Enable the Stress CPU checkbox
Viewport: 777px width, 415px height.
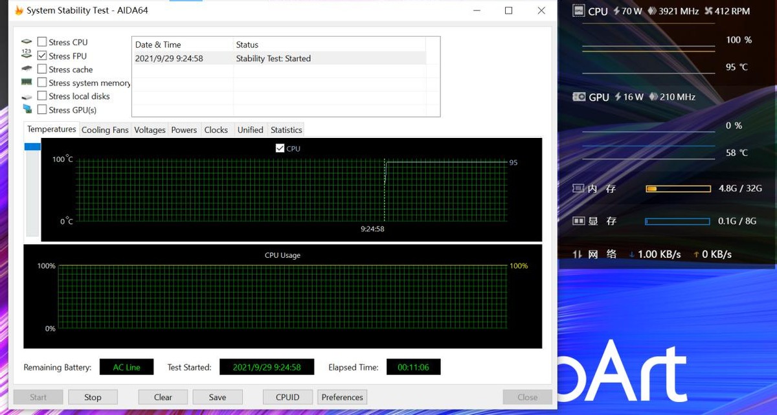pos(42,42)
